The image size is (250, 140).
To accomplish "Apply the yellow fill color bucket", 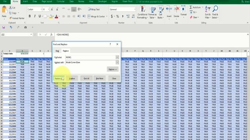I will (51, 16).
